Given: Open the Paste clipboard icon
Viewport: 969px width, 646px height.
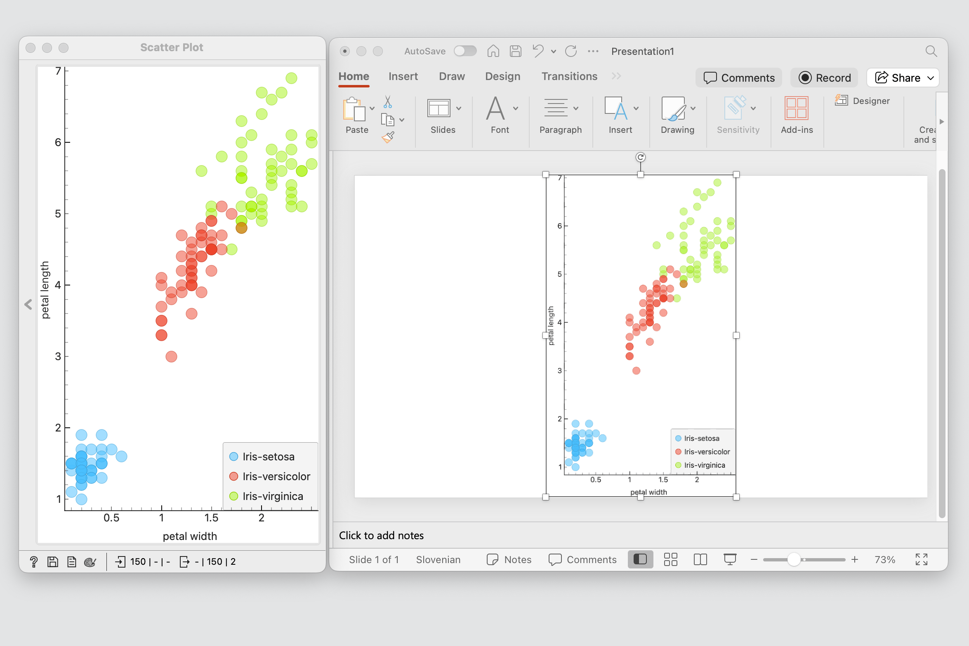Looking at the screenshot, I should pyautogui.click(x=354, y=110).
